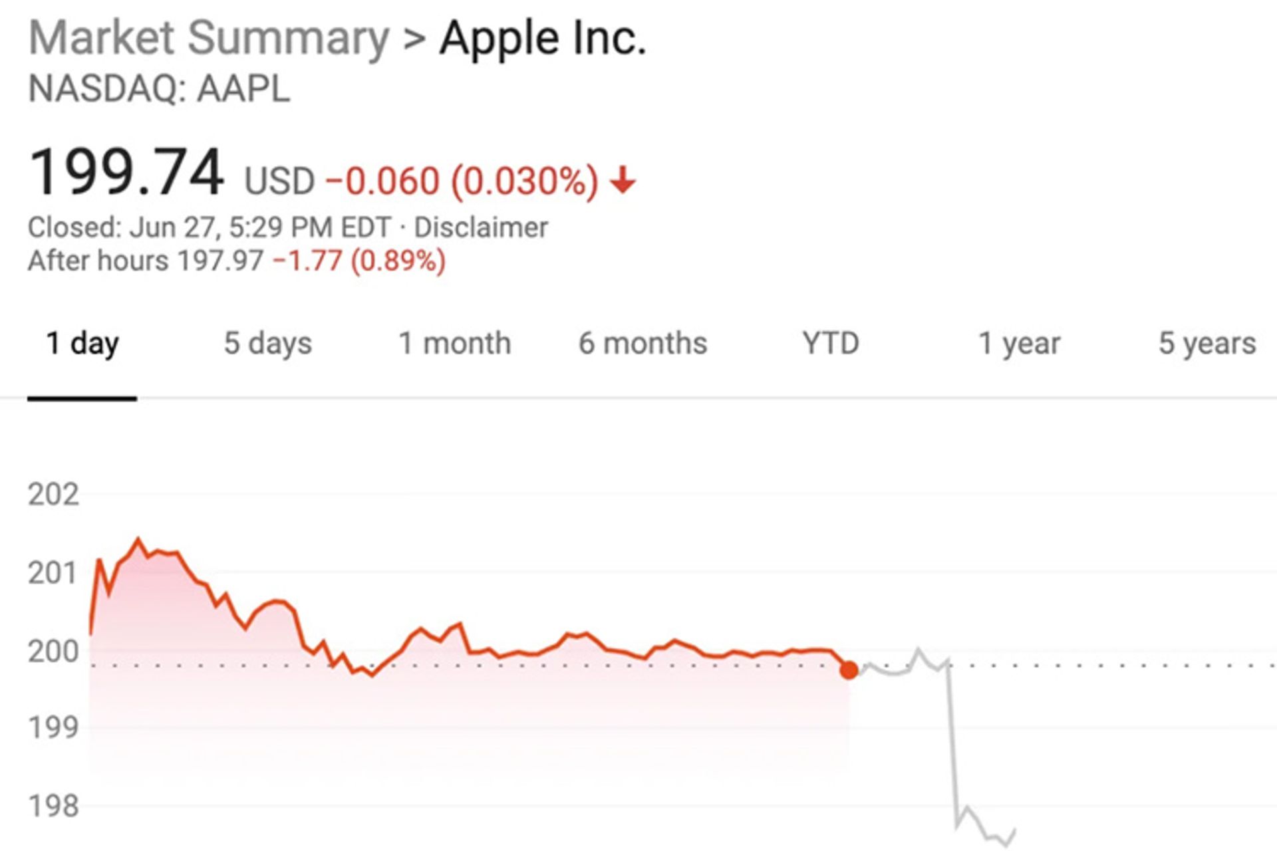1277x851 pixels.
Task: Open the Disclaimer link
Action: (x=481, y=228)
